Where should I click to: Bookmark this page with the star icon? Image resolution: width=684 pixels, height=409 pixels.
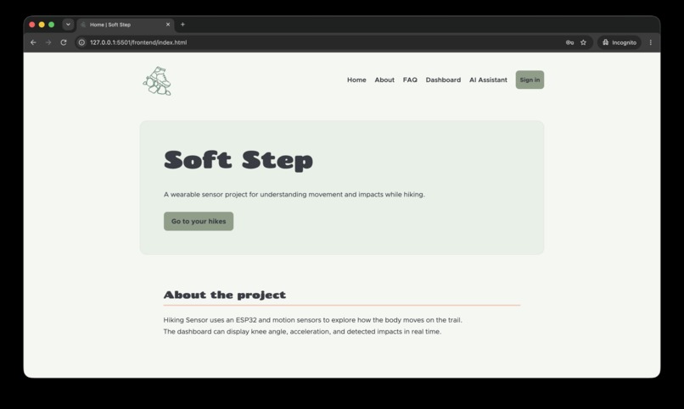coord(583,42)
